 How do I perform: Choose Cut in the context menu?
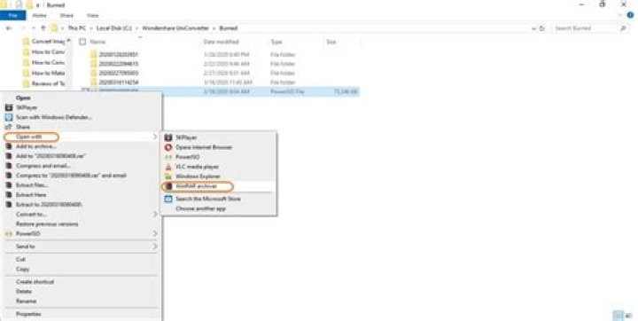20,260
